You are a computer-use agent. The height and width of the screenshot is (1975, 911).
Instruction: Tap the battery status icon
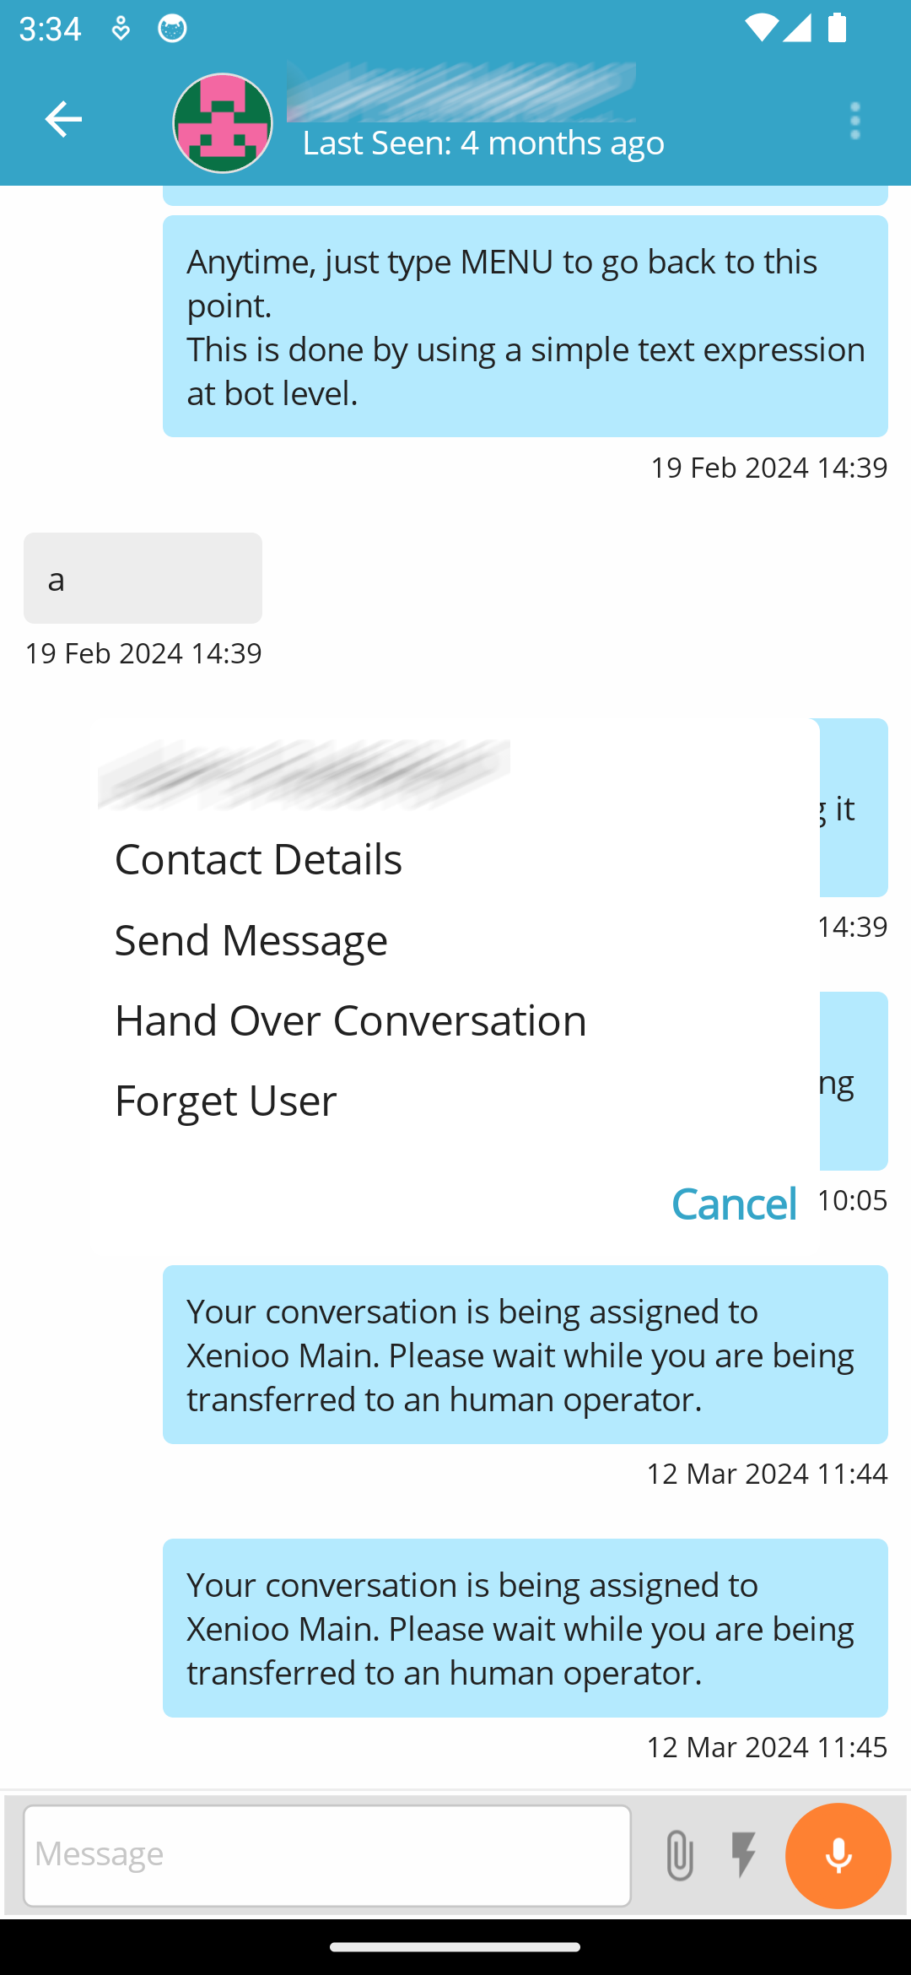[837, 29]
